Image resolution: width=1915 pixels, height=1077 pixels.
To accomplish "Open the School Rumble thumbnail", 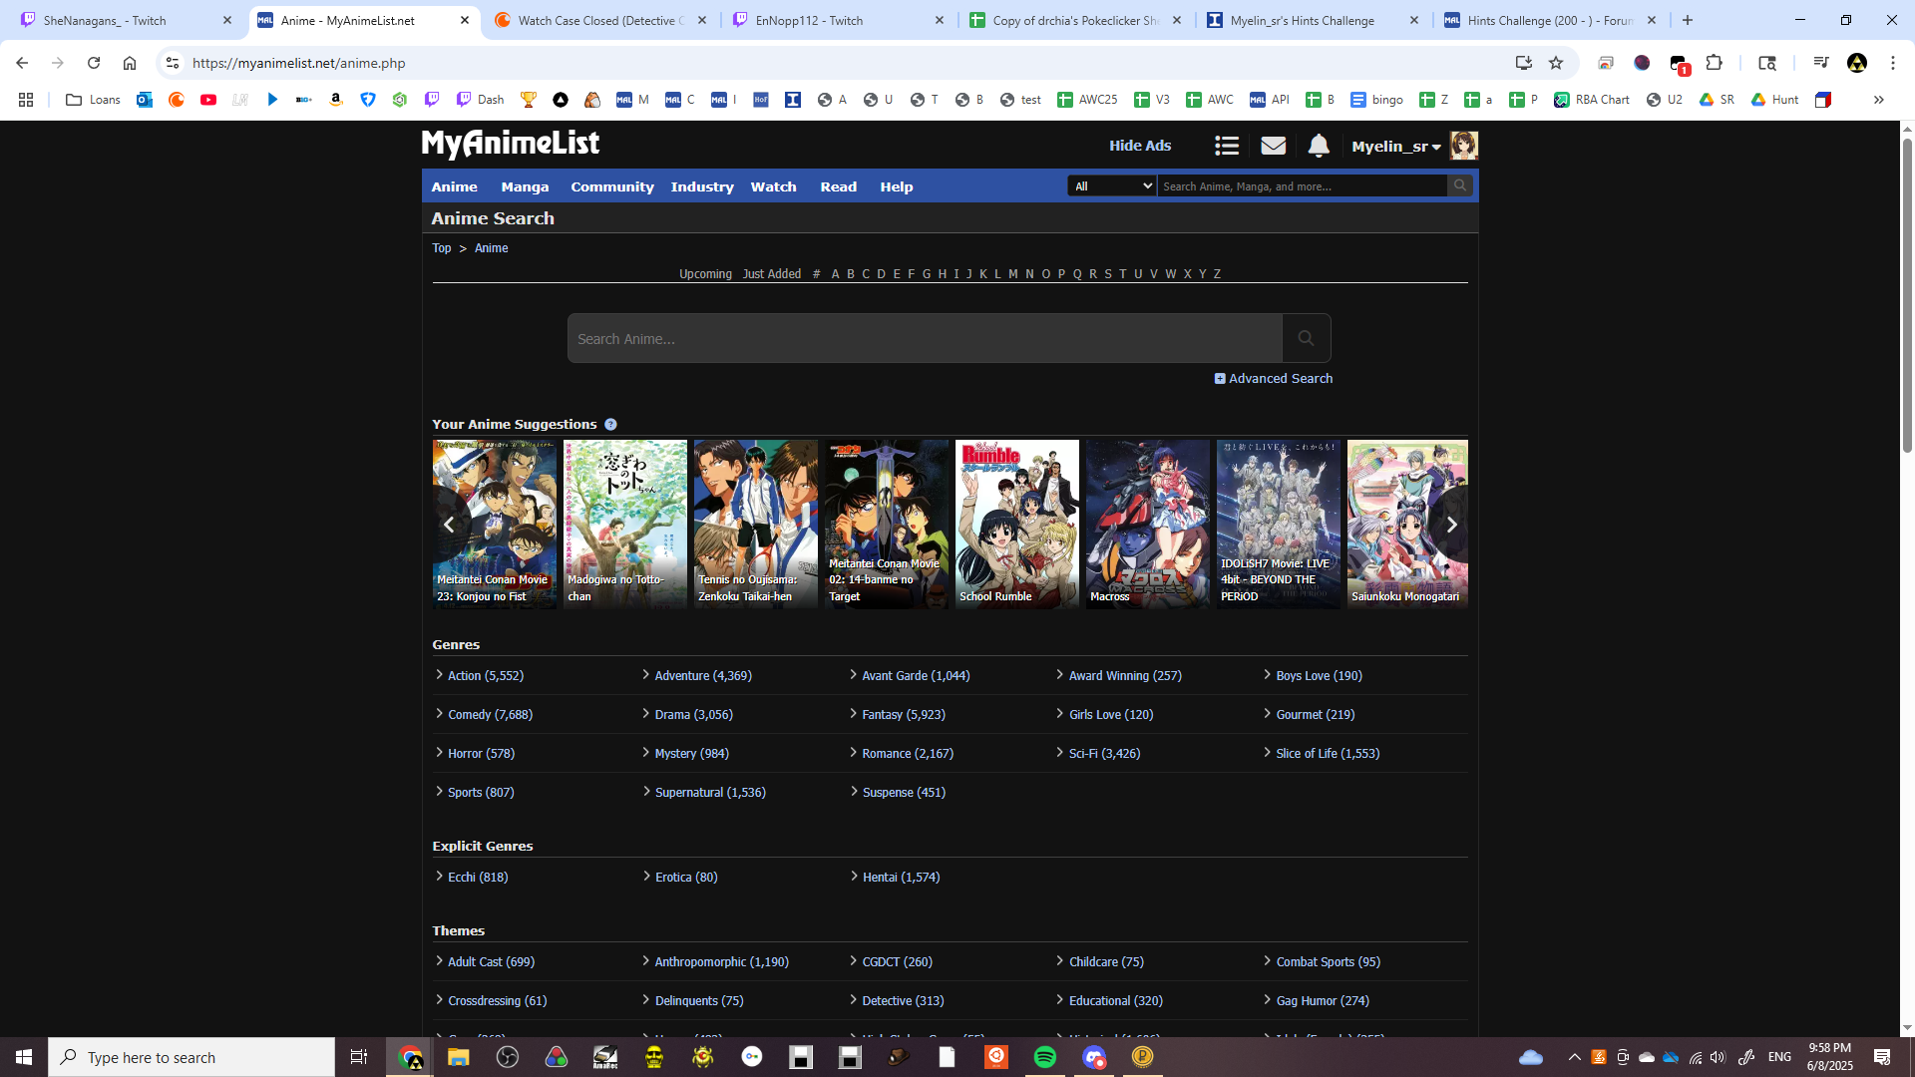I will point(1016,524).
